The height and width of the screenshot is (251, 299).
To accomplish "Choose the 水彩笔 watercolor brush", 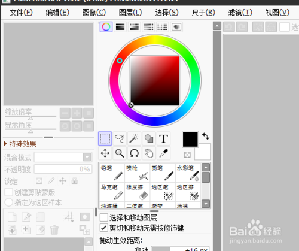I will (x=188, y=173).
